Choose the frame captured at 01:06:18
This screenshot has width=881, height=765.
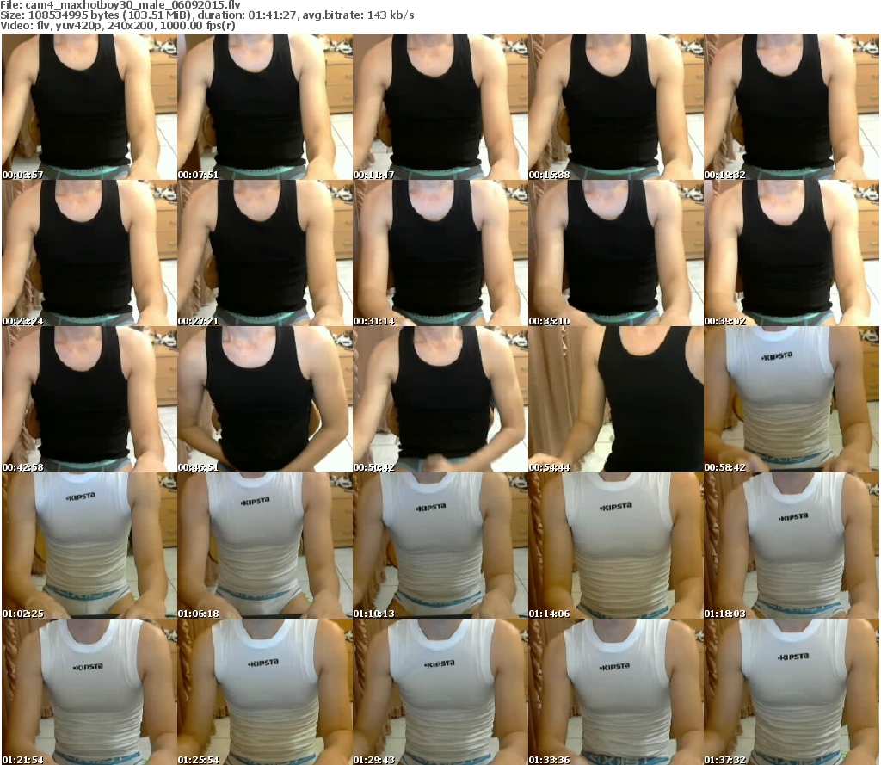click(265, 546)
